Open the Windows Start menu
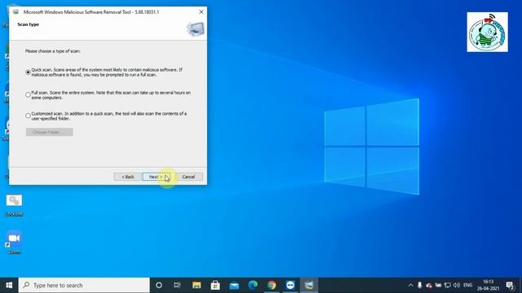This screenshot has height=293, width=522. pos(9,285)
